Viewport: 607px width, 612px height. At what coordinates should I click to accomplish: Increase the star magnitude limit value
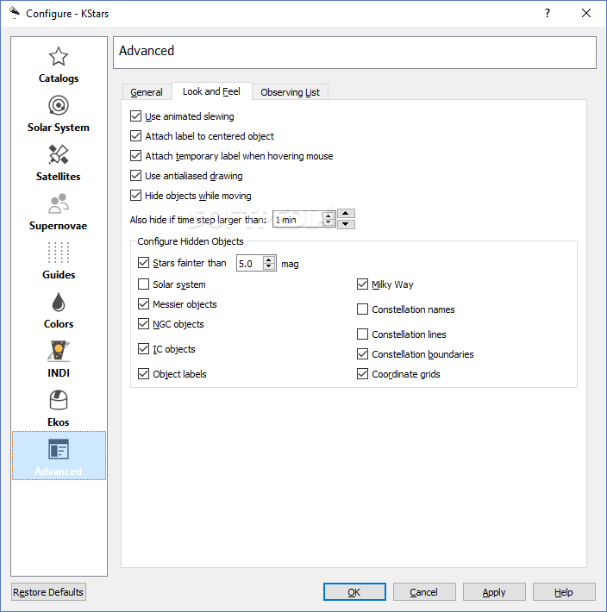268,259
